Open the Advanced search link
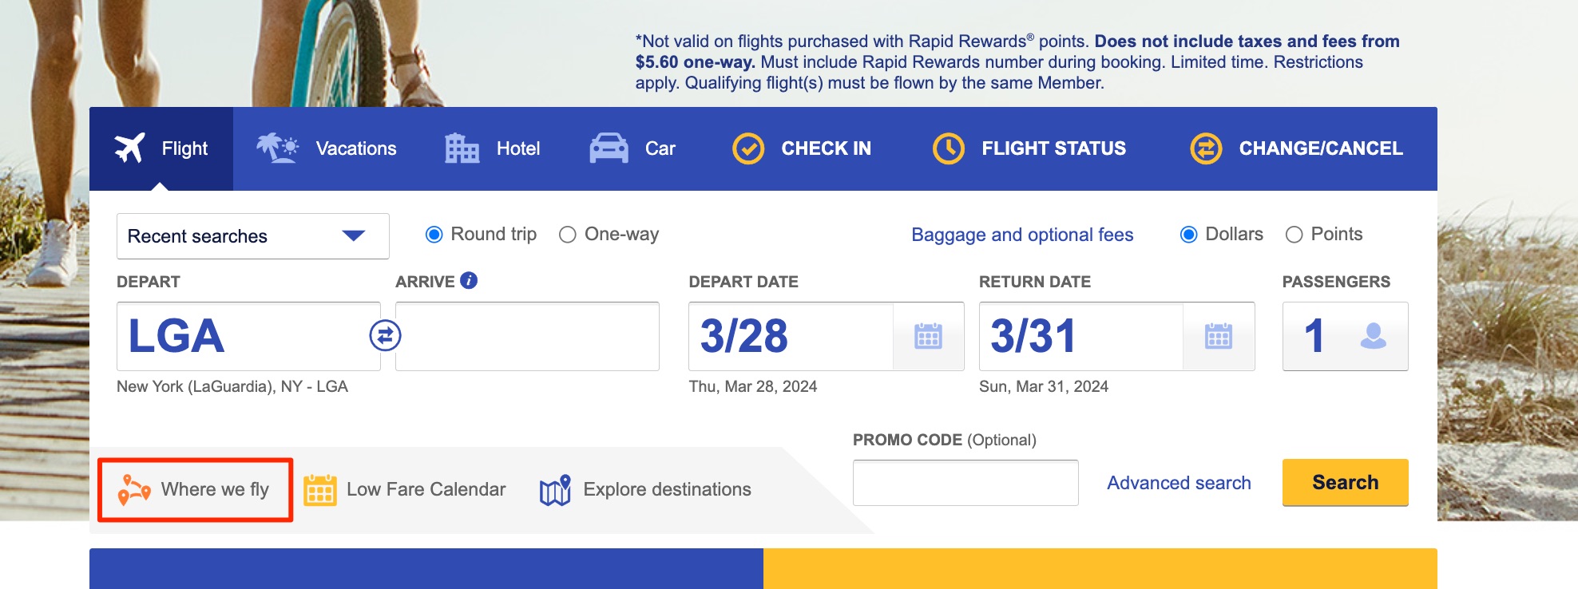This screenshot has width=1578, height=589. click(1178, 482)
